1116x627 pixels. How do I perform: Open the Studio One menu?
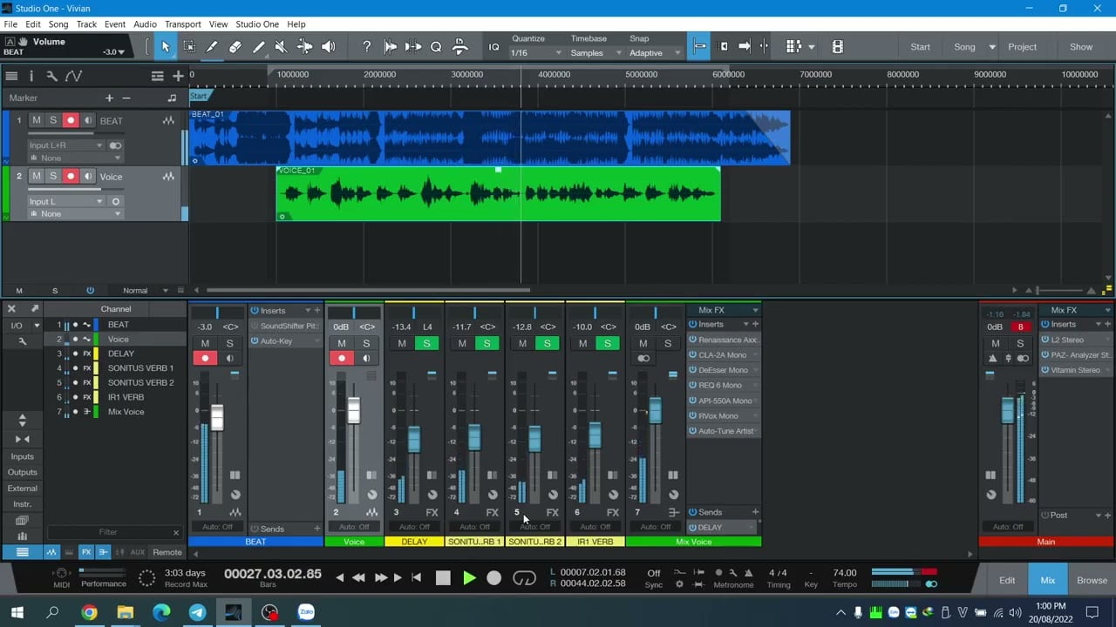point(258,24)
